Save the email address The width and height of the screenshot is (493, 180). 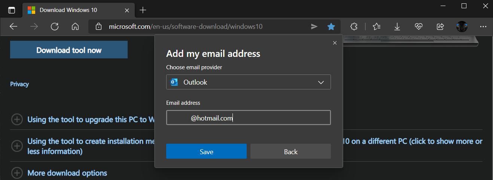coord(206,151)
